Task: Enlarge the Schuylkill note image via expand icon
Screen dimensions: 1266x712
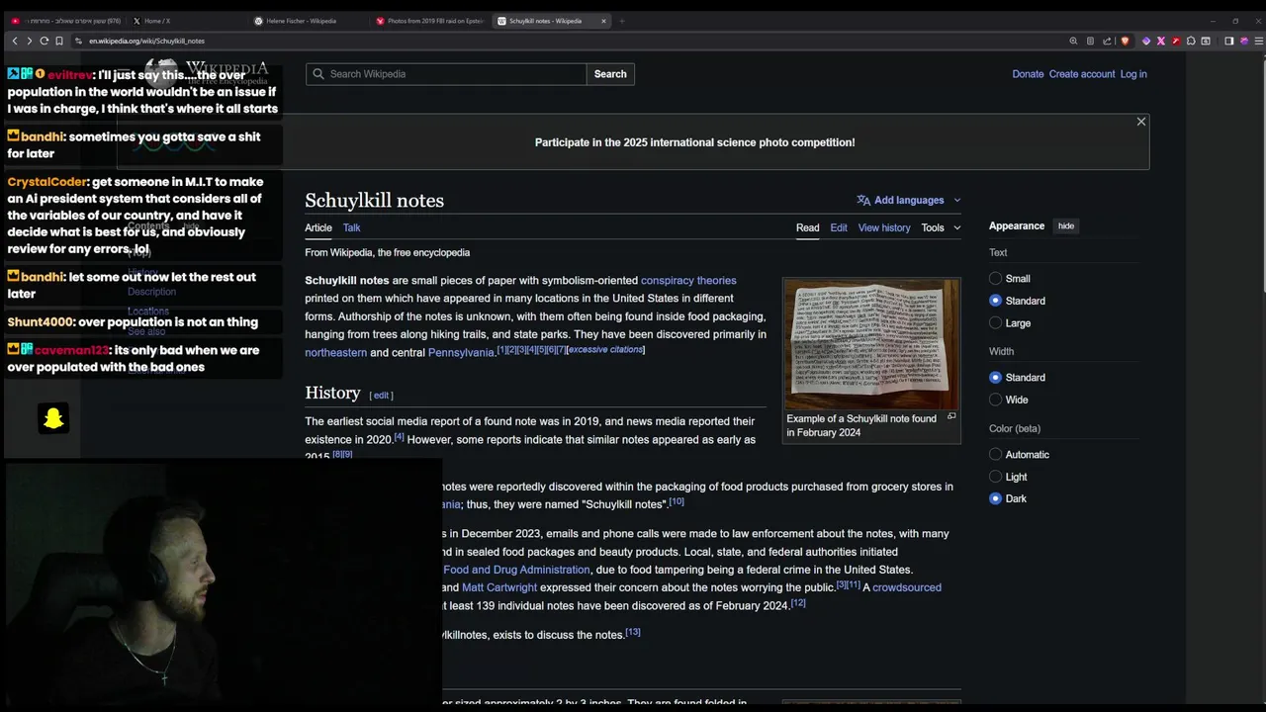Action: pos(951,416)
